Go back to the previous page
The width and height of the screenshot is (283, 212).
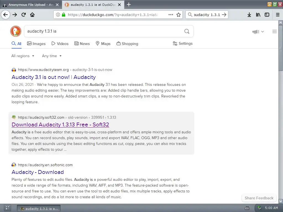[x=6, y=15]
